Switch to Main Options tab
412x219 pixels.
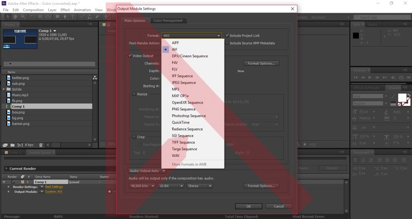[x=134, y=21]
